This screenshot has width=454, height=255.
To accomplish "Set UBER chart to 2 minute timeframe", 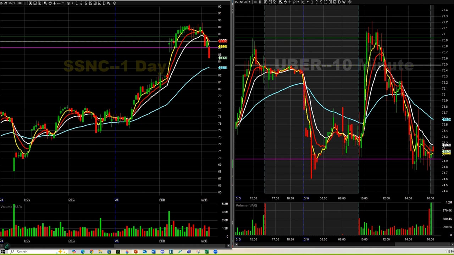I will point(316,2).
